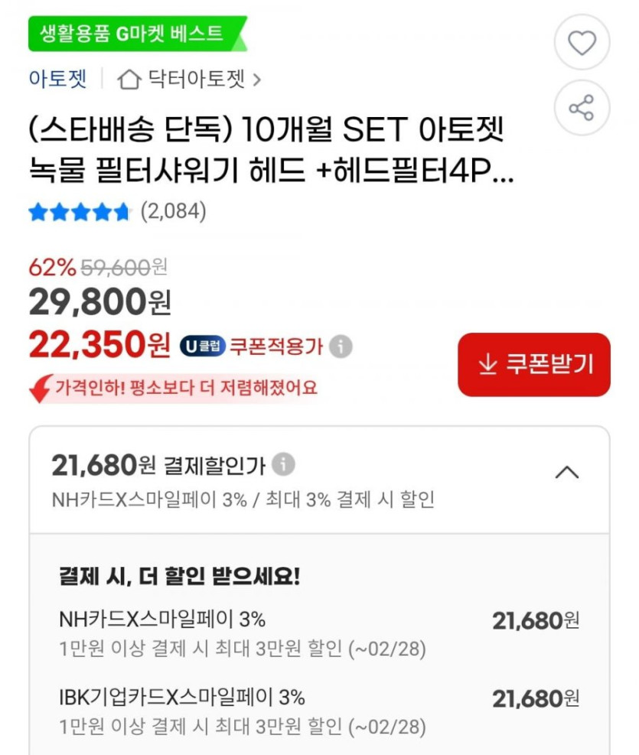Go to the 닥터아토젯 store via chevron
Viewport: 639px width, 755px height.
click(x=256, y=80)
